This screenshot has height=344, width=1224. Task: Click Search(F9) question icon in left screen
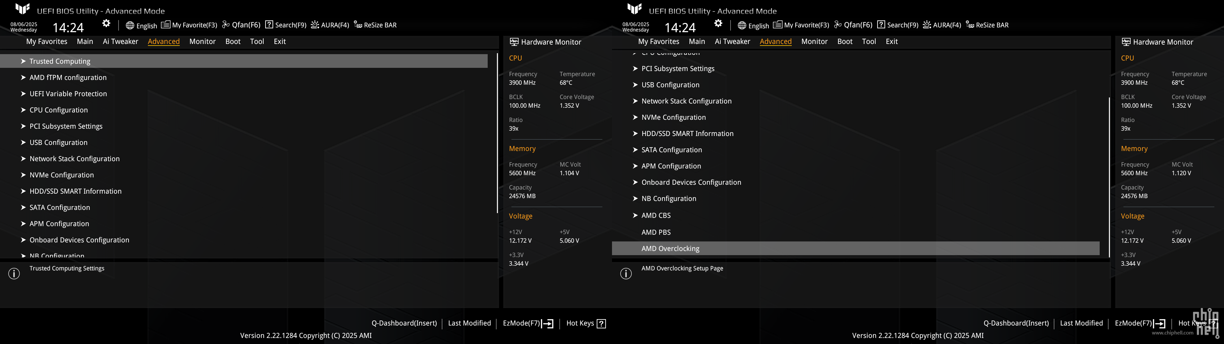pos(269,25)
